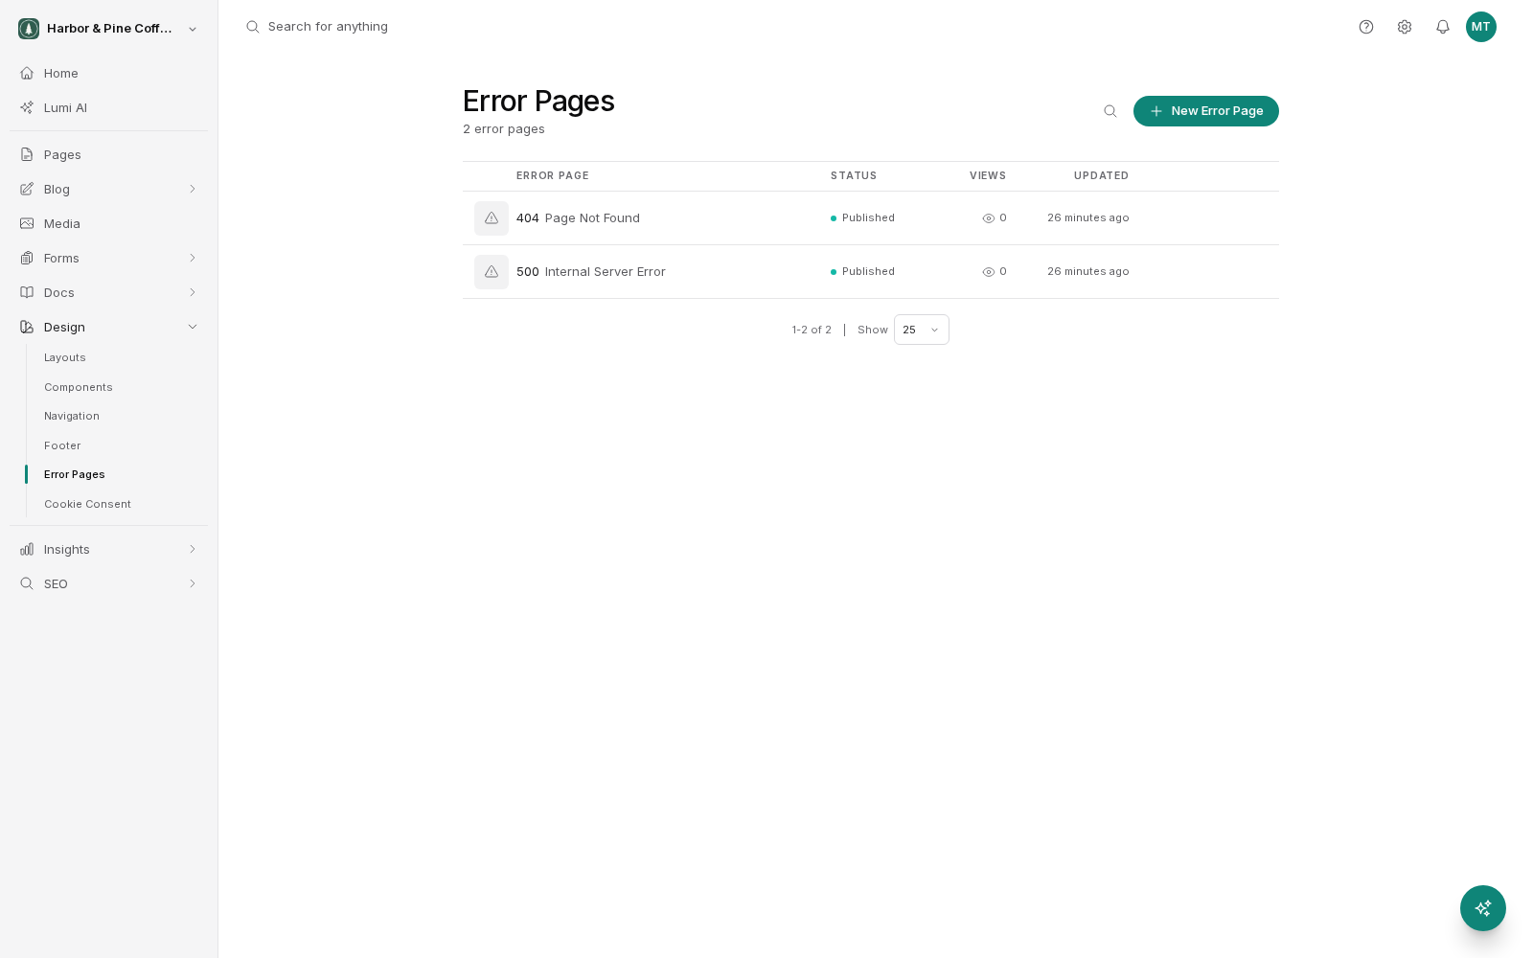Click the eye views icon in 500 row
The width and height of the screenshot is (1533, 958).
pos(989,272)
